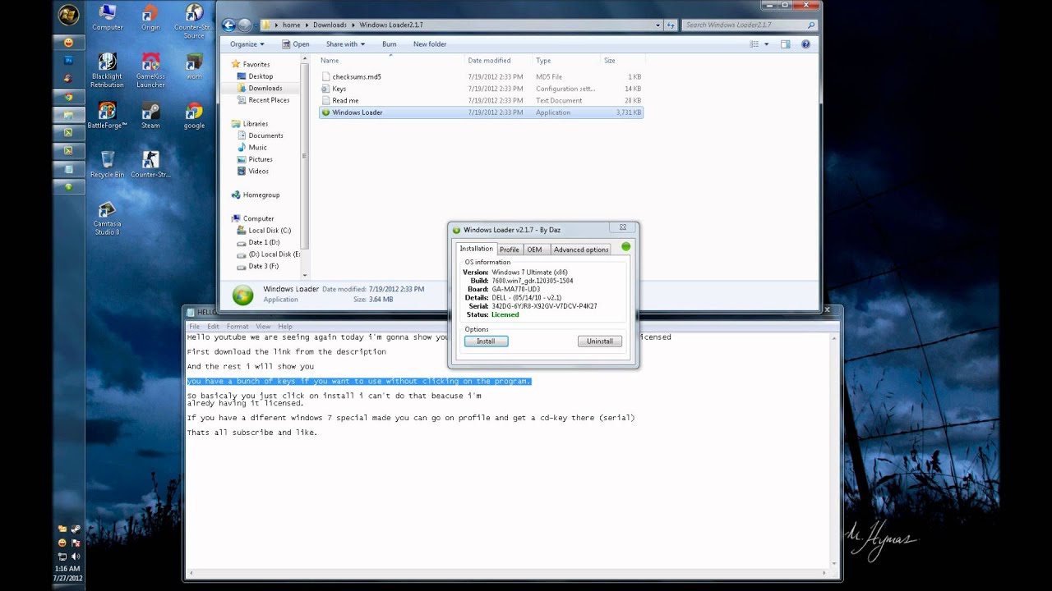The image size is (1052, 591).
Task: Open Advanced options tab in Windows Loader
Action: 581,250
